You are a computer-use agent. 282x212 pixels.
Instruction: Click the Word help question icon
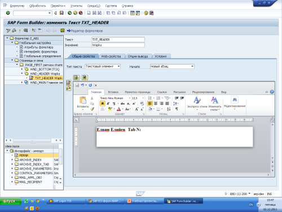tap(272, 92)
